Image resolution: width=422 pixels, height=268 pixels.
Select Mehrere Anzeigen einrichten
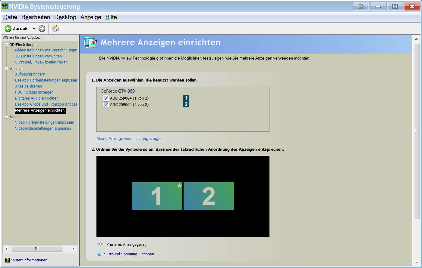(40, 110)
